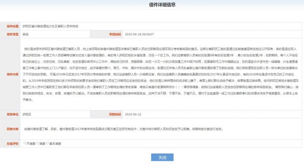Click the 关闭 button

[x=162, y=157]
